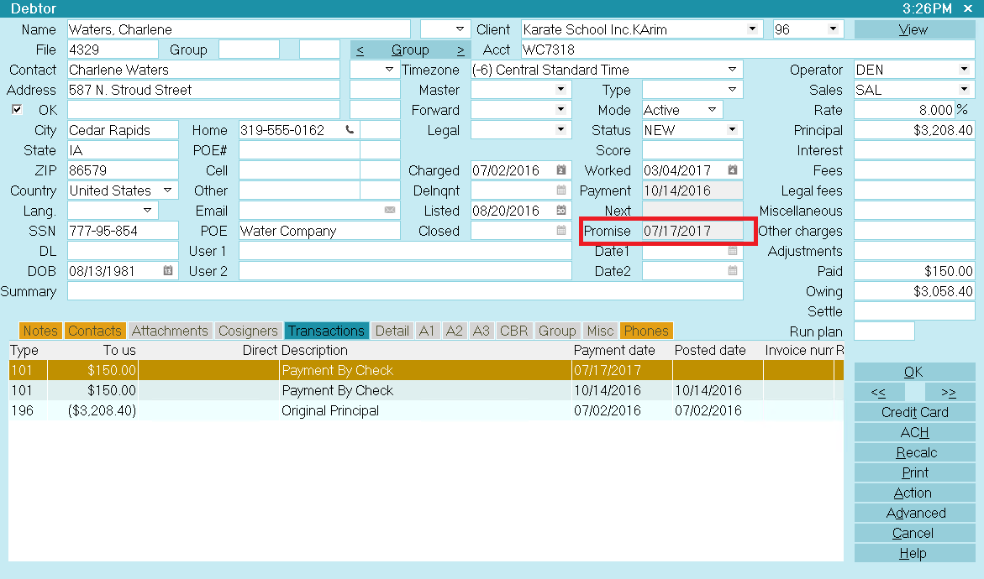Viewport: 984px width, 579px height.
Task: Click the phone icon in Home field
Action: click(350, 130)
